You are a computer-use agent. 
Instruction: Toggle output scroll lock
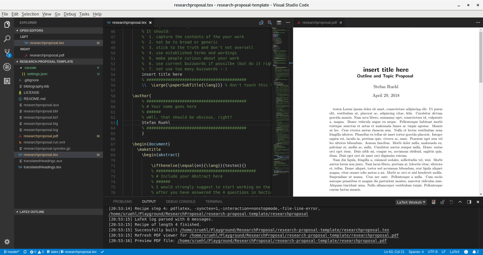442,202
